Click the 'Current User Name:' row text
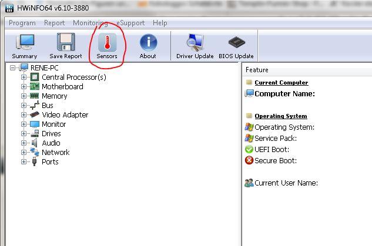Image resolution: width=372 pixels, height=246 pixels. 286,183
